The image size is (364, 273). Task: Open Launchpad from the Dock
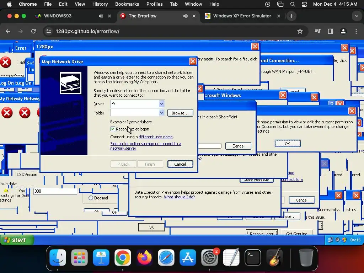tap(79, 257)
